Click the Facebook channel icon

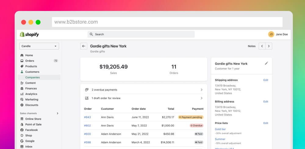22,130
